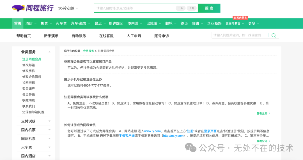The height and width of the screenshot is (160, 303).
Task: Select 联系我们 in the sidebar
Action: (28, 106)
